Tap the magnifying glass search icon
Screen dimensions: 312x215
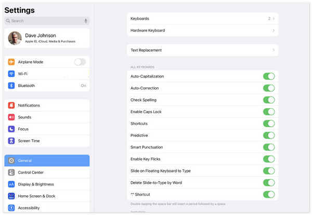[8, 21]
